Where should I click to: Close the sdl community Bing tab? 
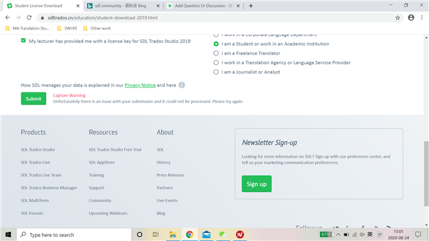point(158,6)
